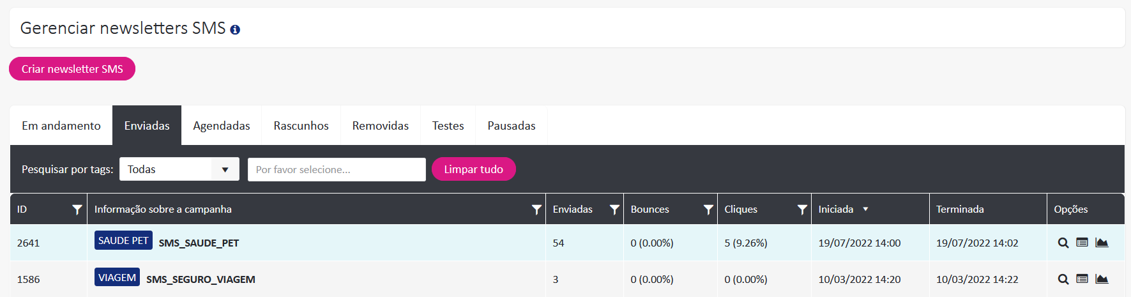Switch to the Rascunhos tab
Viewport: 1131px width, 297px height.
coord(301,126)
